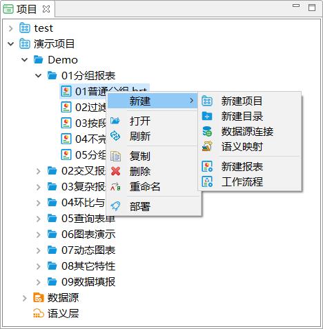Click the 数据源连接 database icon

(207, 131)
